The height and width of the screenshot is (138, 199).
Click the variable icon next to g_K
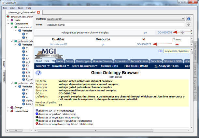[x=23, y=62]
